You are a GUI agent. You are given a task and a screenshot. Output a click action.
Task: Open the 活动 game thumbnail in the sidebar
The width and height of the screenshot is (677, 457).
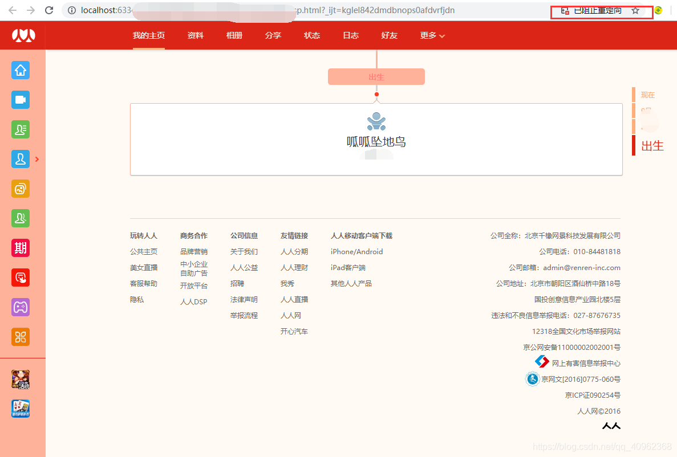pos(21,380)
